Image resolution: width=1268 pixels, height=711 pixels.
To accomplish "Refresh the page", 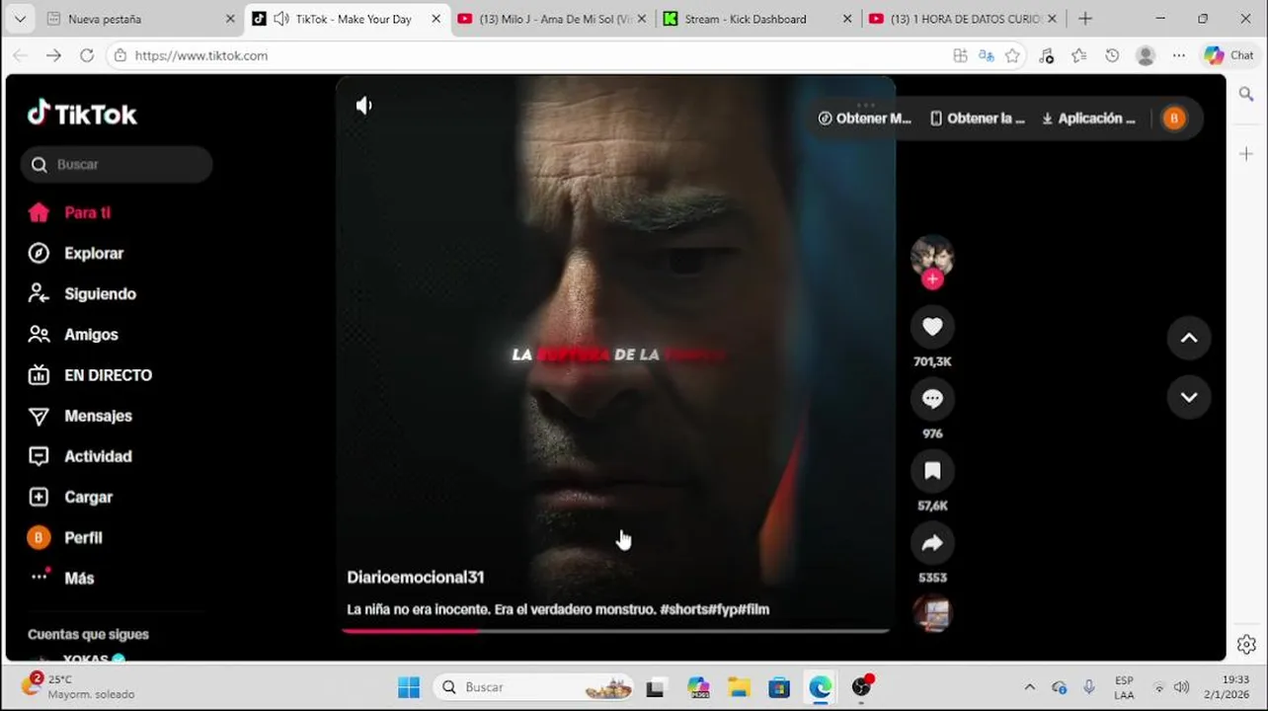I will [x=87, y=55].
